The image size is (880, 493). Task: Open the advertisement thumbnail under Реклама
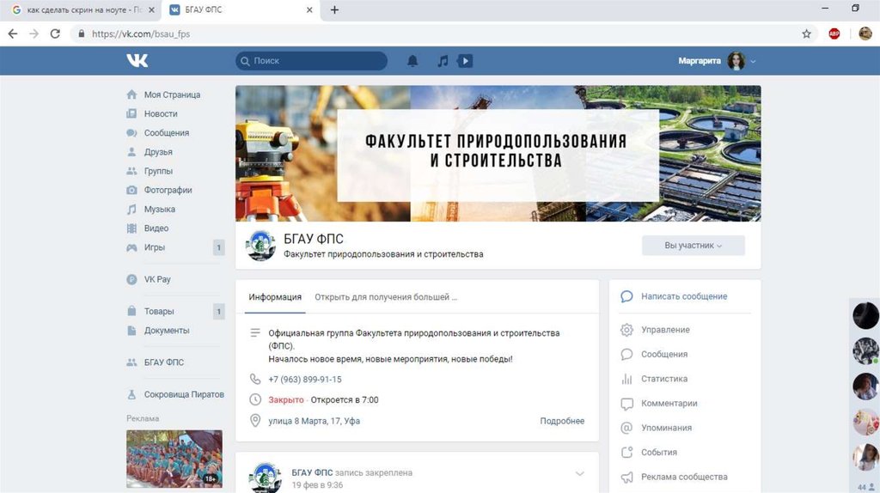pyautogui.click(x=174, y=459)
